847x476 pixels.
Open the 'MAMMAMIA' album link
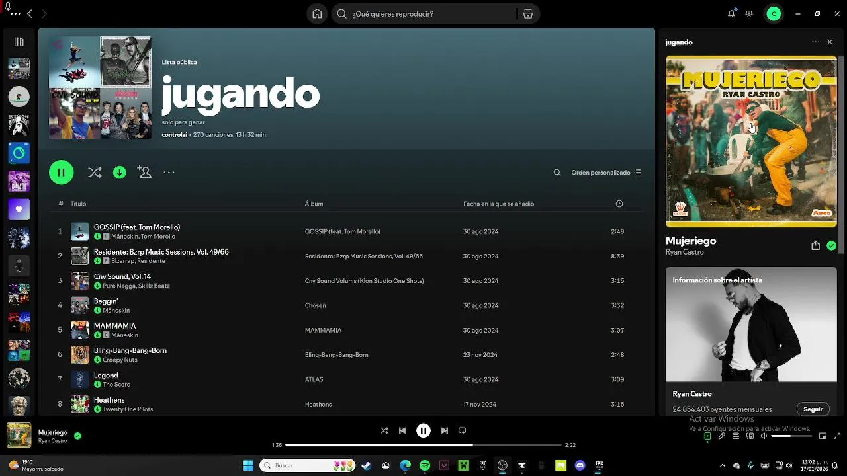323,331
